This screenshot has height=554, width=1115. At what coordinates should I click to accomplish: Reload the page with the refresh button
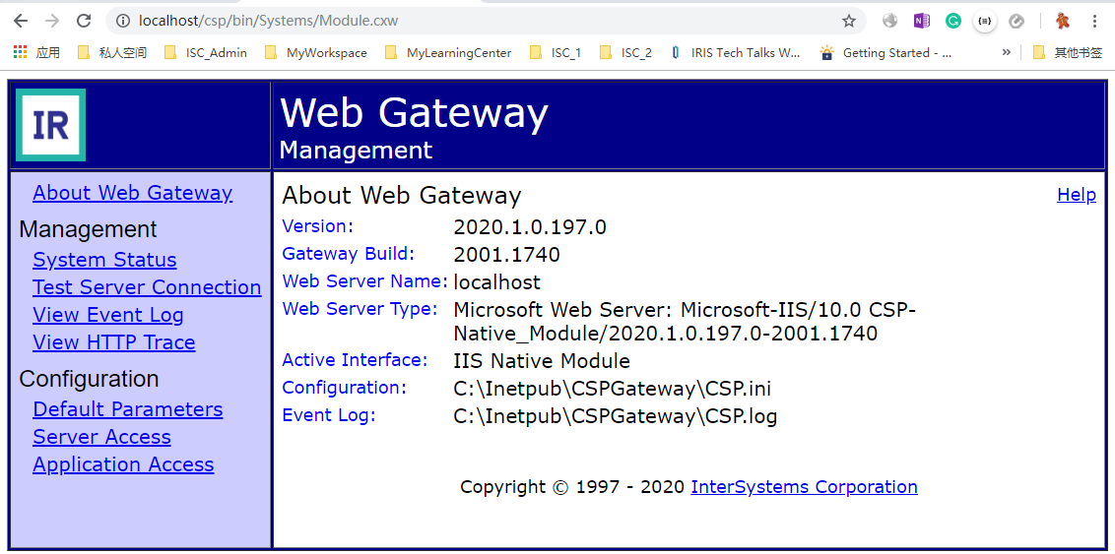click(x=84, y=21)
